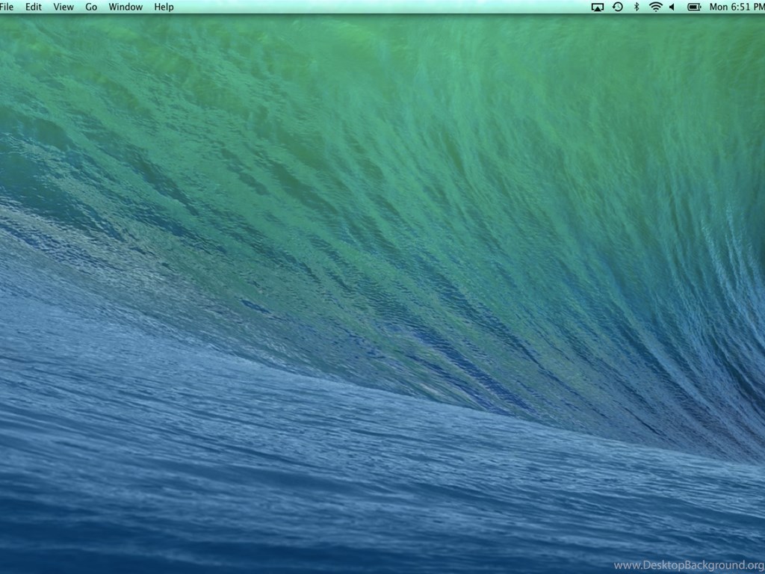Open the Help menu
765x574 pixels.
[164, 7]
